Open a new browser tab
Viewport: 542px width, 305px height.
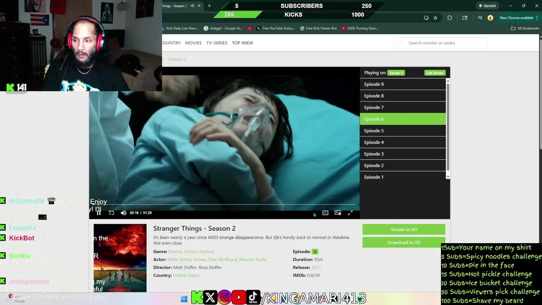[209, 6]
